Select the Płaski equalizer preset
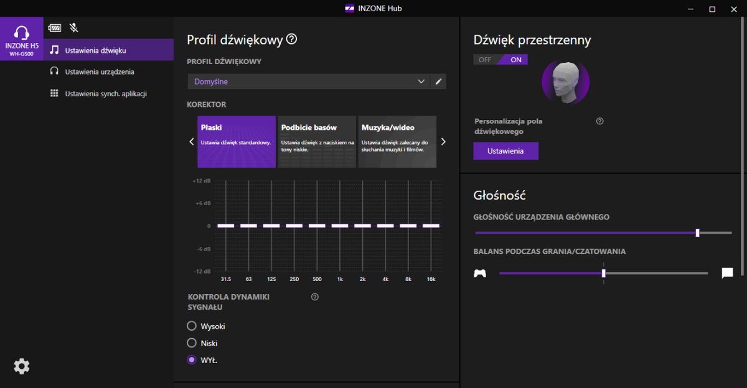 (x=237, y=142)
